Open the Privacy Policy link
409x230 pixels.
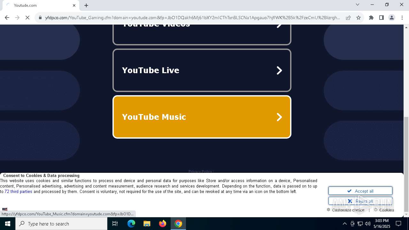(200, 172)
